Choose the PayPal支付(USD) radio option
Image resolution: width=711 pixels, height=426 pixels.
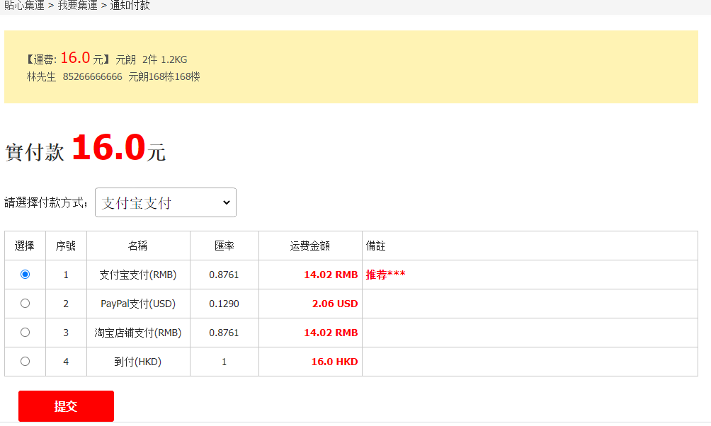(25, 303)
